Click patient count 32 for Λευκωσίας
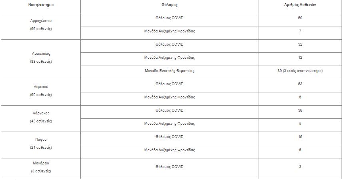The width and height of the screenshot is (344, 180). coord(300,44)
